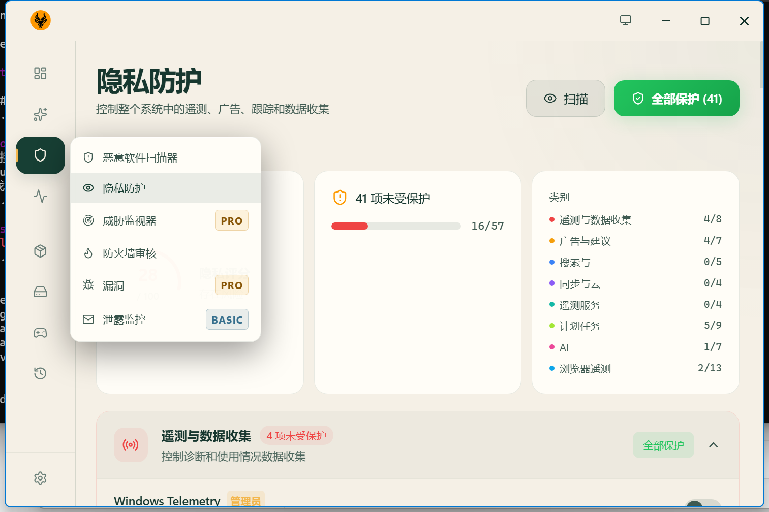Click the flame icon beside 防火墙审核
Image resolution: width=769 pixels, height=512 pixels.
88,253
